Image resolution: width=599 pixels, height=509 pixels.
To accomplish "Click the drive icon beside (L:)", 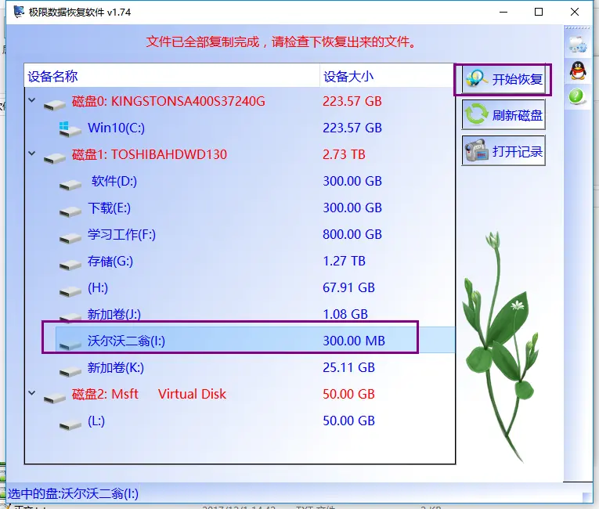I will coord(70,424).
